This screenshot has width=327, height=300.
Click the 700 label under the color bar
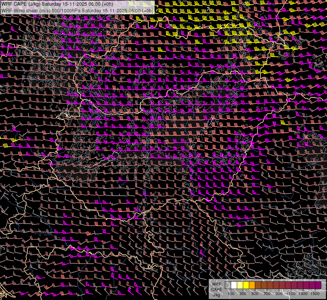click(x=267, y=294)
